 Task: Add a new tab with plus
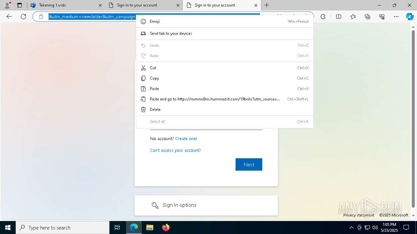point(267,5)
